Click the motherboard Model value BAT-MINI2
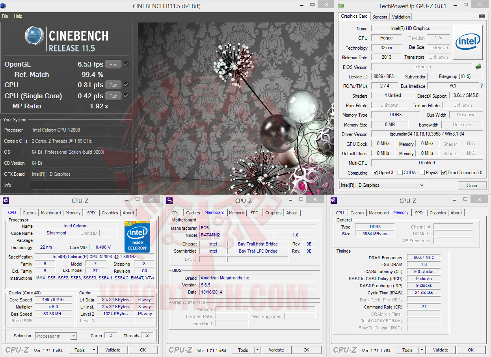Viewport: 491px width, 357px height. [236, 235]
